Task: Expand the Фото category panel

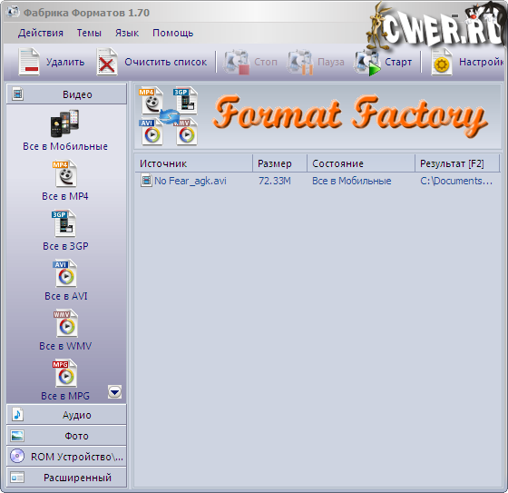Action: click(66, 436)
